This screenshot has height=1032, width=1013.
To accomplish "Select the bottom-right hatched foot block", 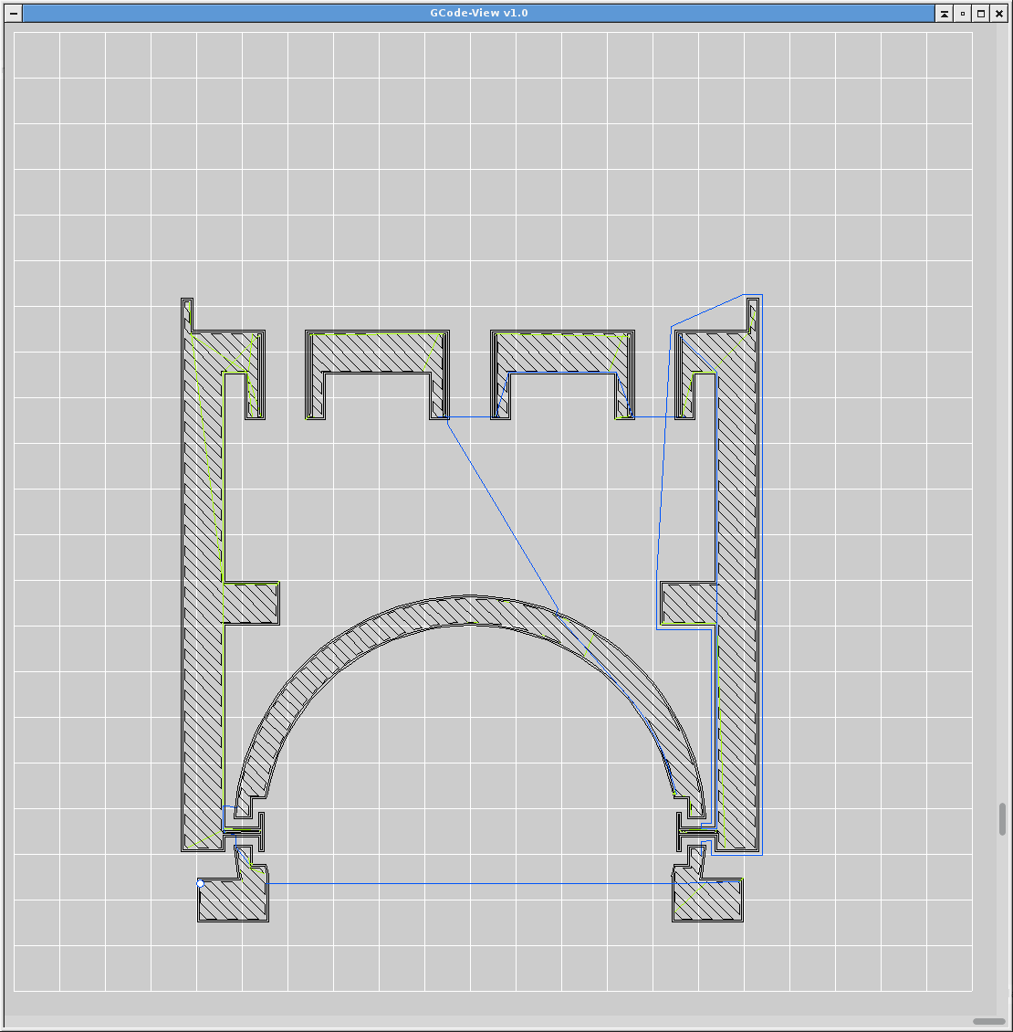I will click(708, 900).
